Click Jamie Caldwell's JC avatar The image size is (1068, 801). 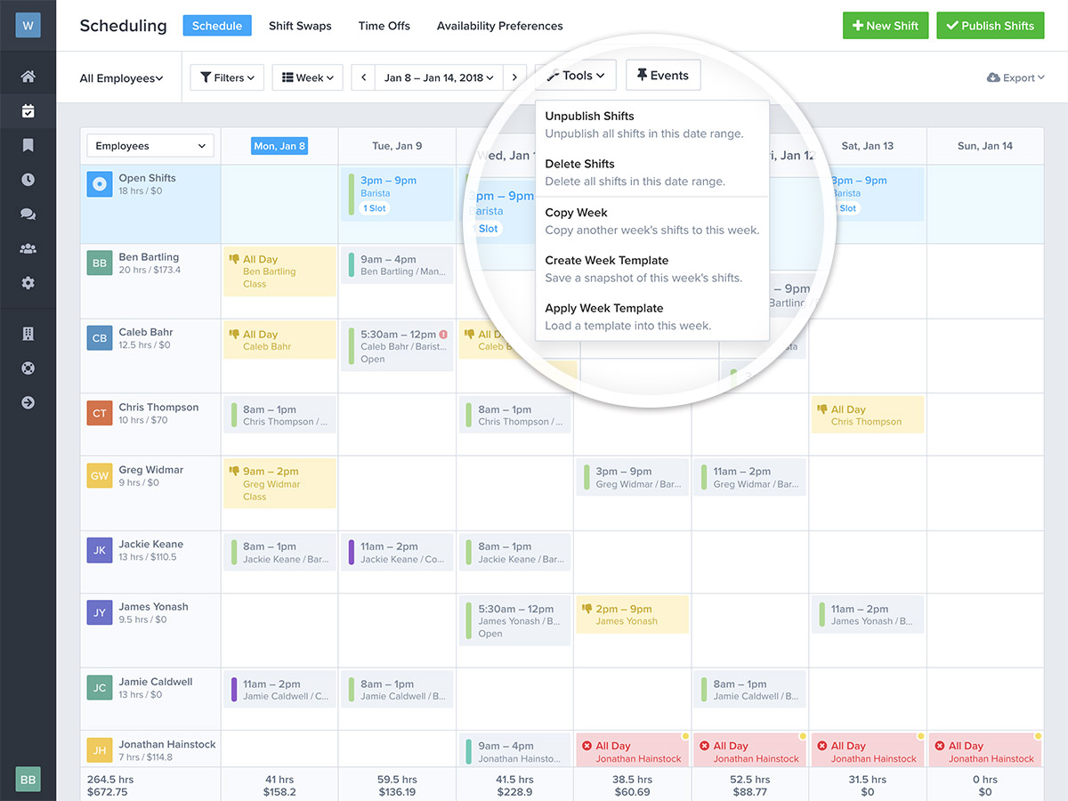coord(99,688)
